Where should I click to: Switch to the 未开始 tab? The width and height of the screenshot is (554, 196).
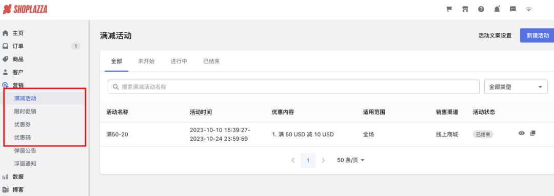(146, 61)
